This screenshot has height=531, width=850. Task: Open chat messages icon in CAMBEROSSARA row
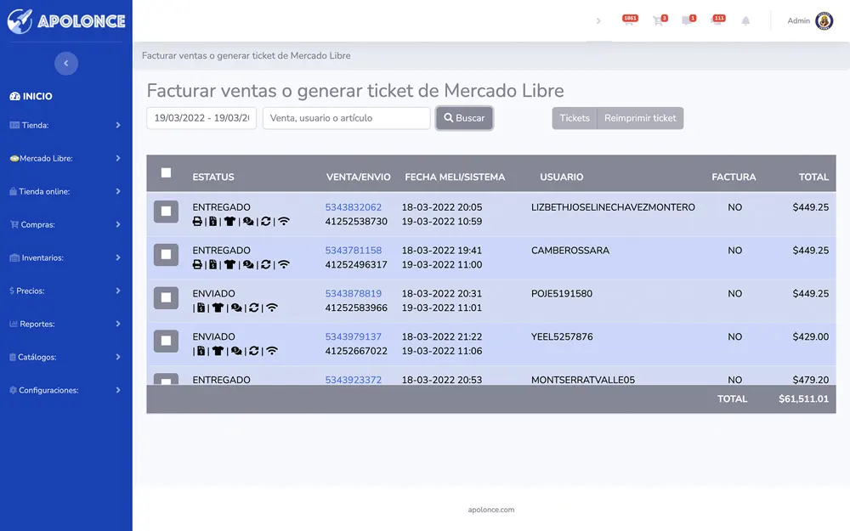248,264
